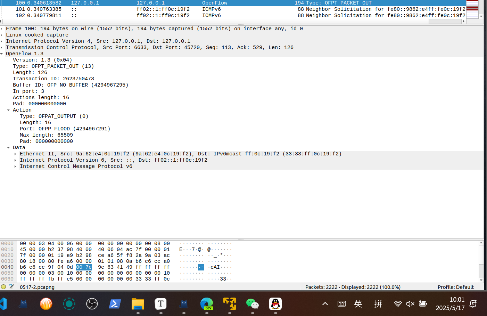Viewport: 487px width, 316px height.
Task: Toggle the muted speaker volume icon
Action: point(410,304)
